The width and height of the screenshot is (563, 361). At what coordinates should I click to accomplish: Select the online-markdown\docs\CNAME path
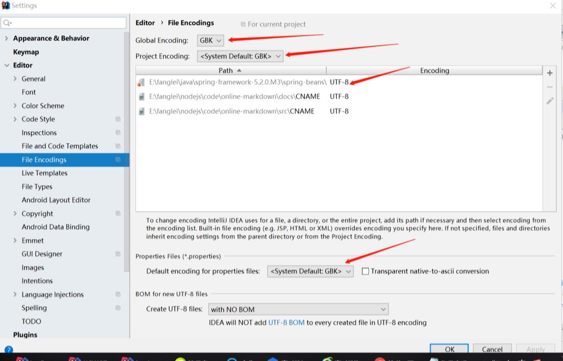(235, 96)
